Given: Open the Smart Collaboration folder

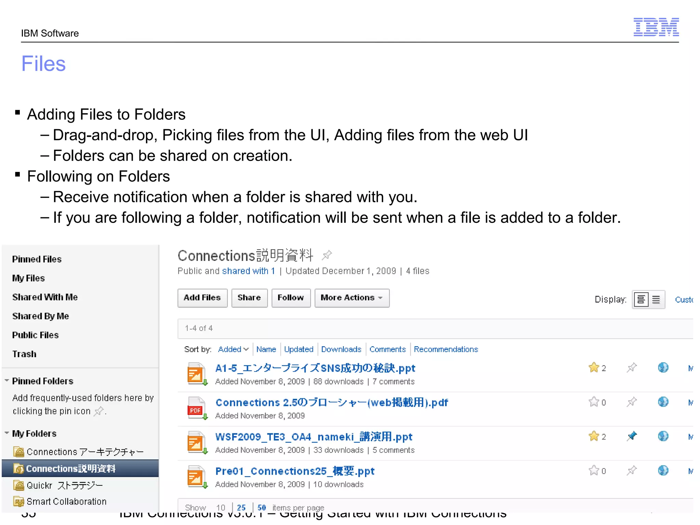Looking at the screenshot, I should point(67,501).
